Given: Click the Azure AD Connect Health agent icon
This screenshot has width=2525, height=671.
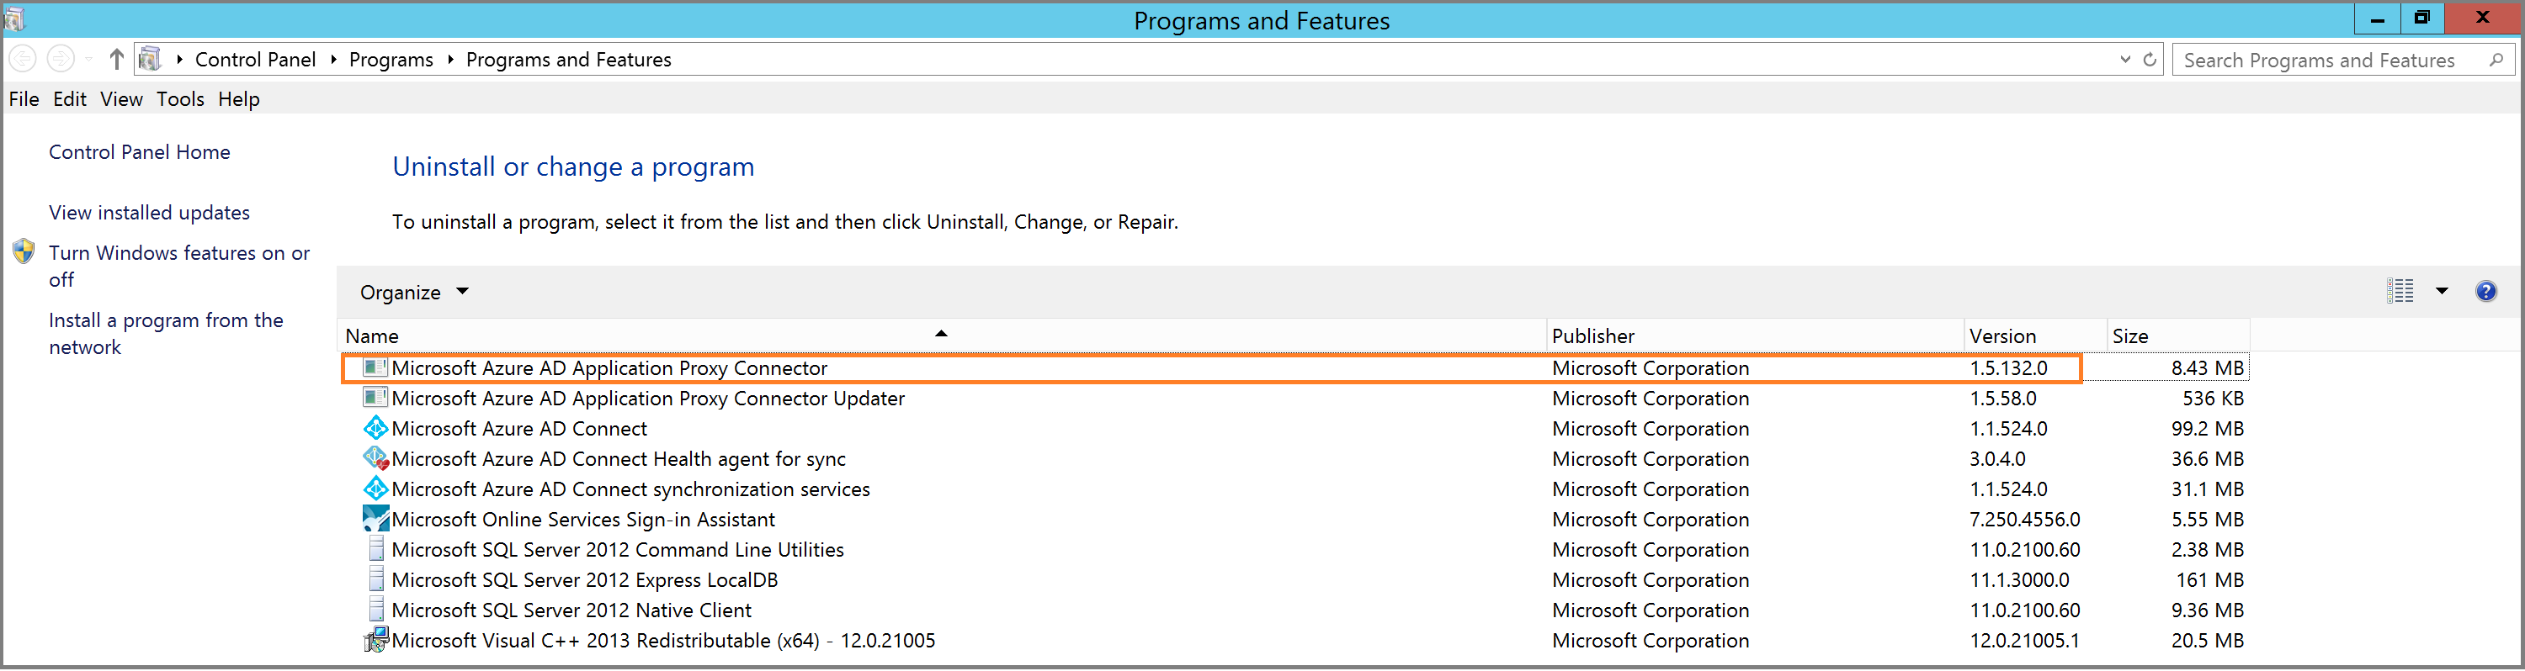Looking at the screenshot, I should pos(375,458).
